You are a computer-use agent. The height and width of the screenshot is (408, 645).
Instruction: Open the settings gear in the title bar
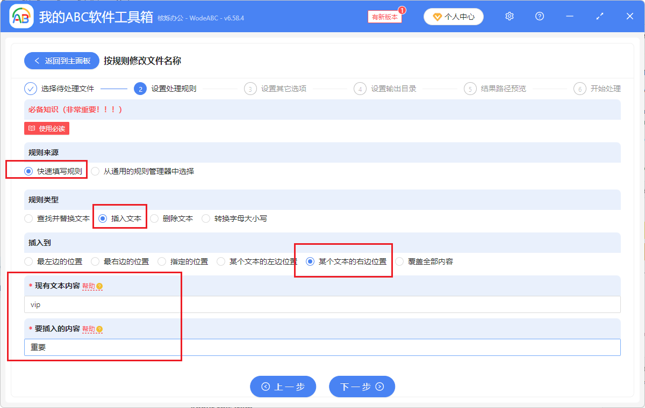(509, 16)
